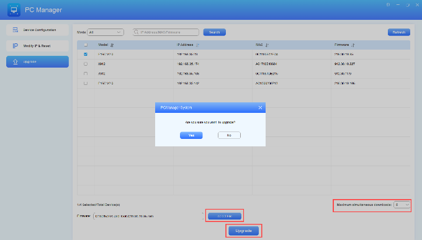Sort the table by Model column
The height and width of the screenshot is (240, 422).
pyautogui.click(x=112, y=45)
